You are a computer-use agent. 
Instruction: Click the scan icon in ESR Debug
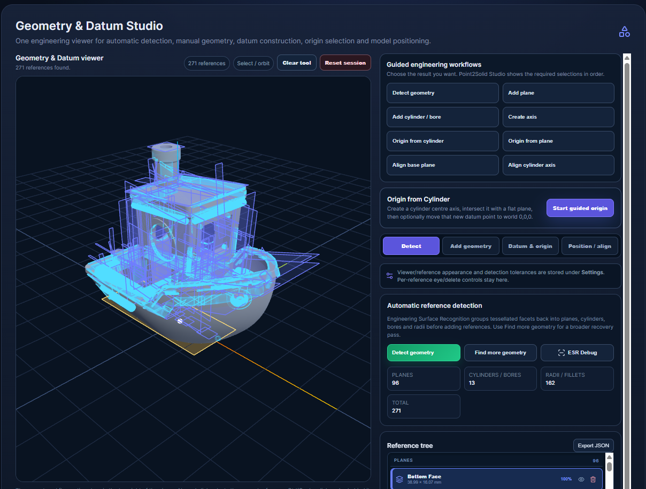point(561,353)
